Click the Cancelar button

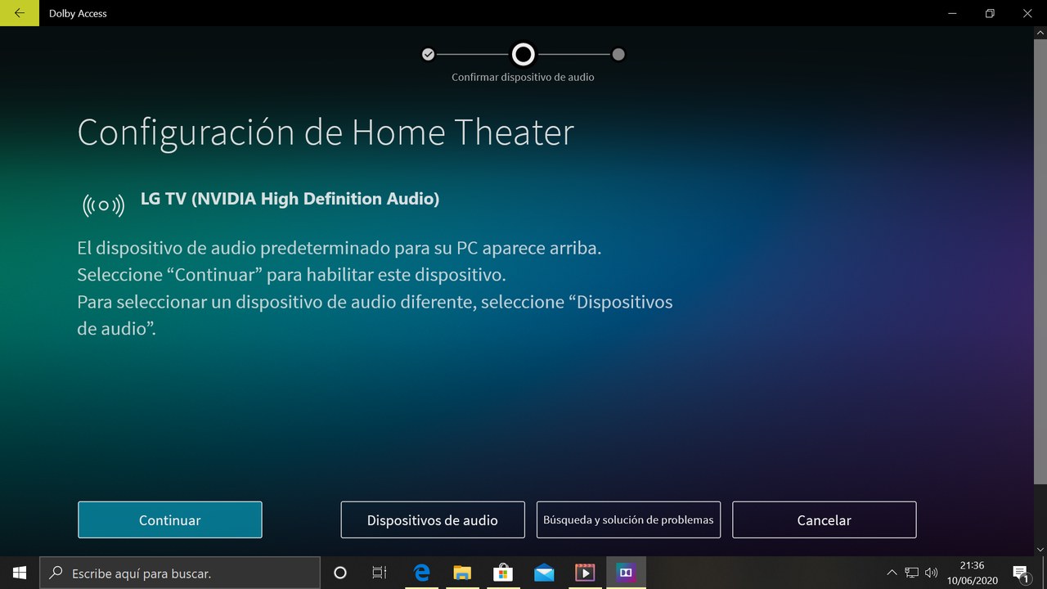[x=825, y=519]
